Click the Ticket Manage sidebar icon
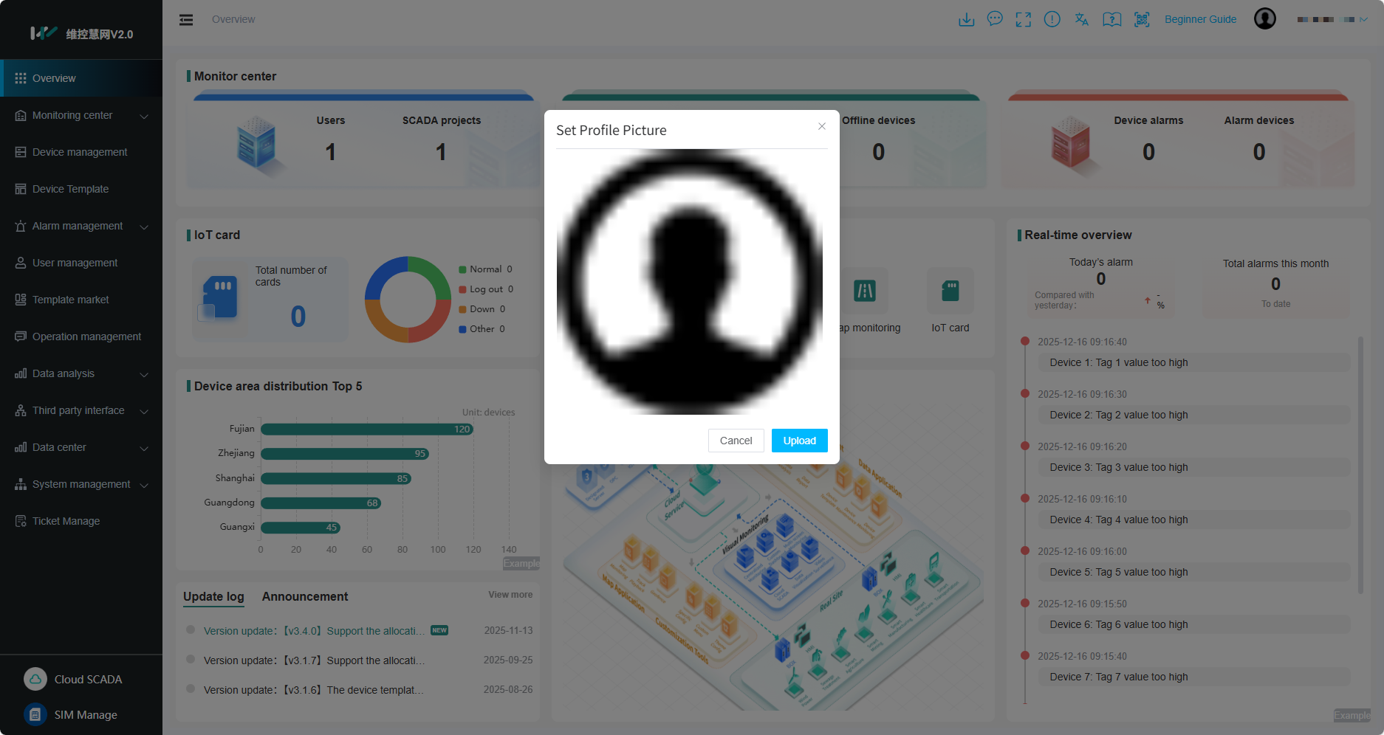Image resolution: width=1384 pixels, height=735 pixels. pyautogui.click(x=21, y=521)
